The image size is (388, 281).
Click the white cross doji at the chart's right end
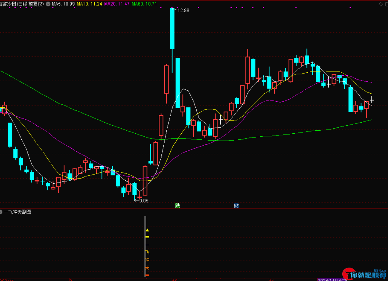372,100
